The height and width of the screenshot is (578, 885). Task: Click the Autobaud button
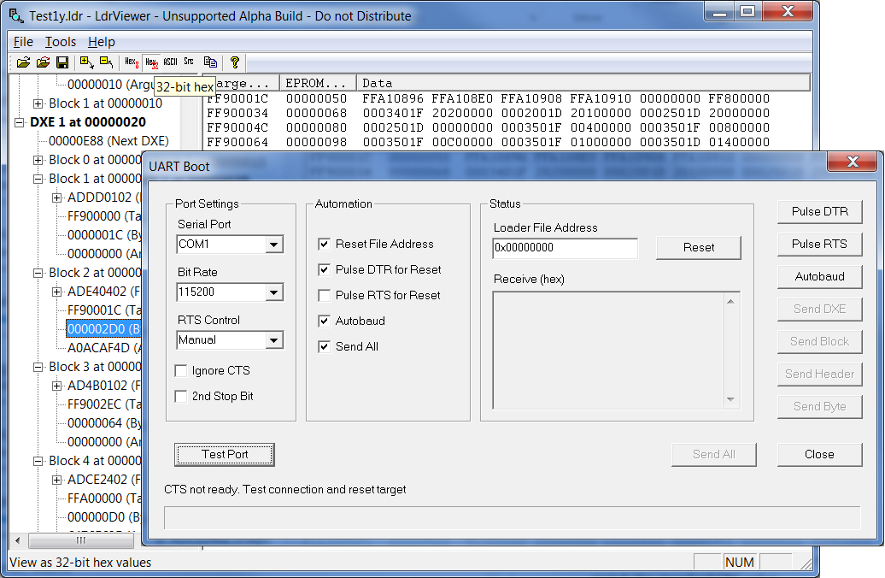[x=819, y=277]
